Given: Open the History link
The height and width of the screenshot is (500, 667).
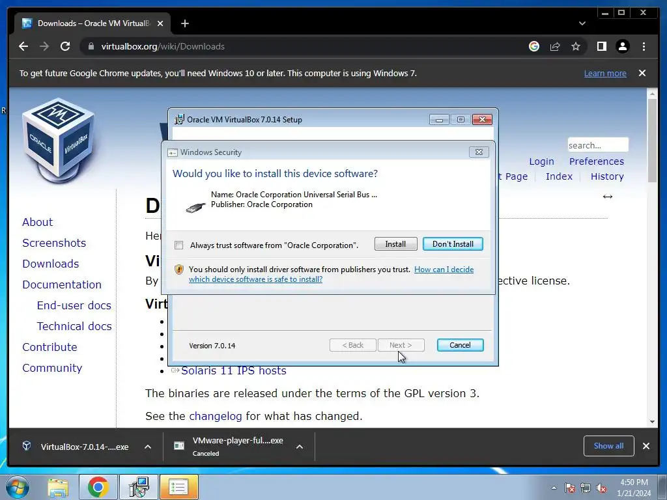Looking at the screenshot, I should click(607, 176).
